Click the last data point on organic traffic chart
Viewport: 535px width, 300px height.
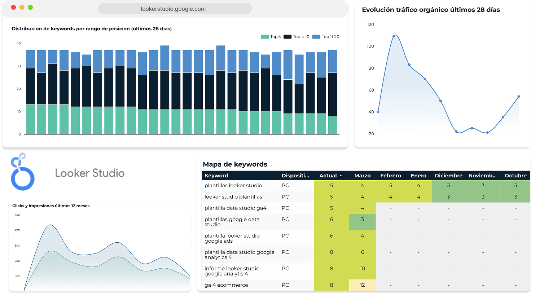519,97
